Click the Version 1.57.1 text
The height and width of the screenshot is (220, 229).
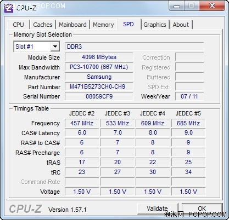point(67,210)
